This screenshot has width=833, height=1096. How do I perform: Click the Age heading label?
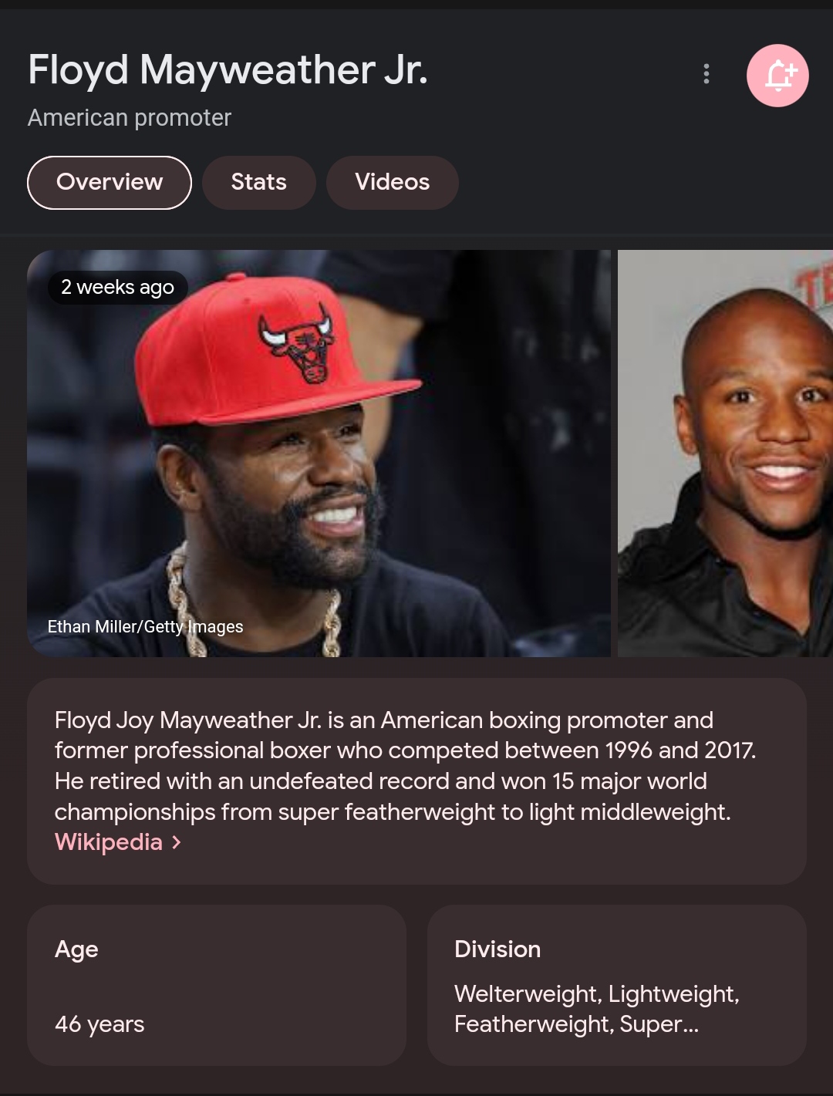(76, 950)
